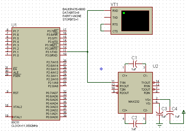Click the green cursor in virtual terminal
This screenshot has height=131, width=187.
point(124,13)
